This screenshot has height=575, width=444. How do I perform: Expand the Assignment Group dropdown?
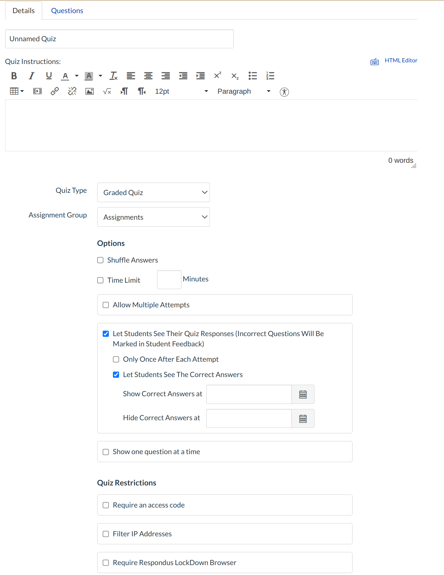pos(153,217)
